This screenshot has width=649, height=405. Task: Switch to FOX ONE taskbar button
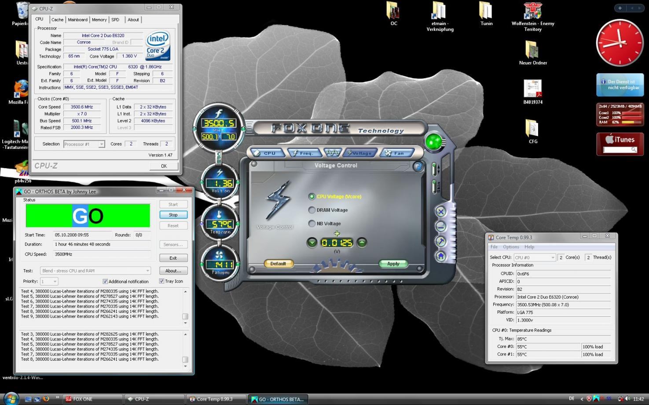click(x=92, y=399)
